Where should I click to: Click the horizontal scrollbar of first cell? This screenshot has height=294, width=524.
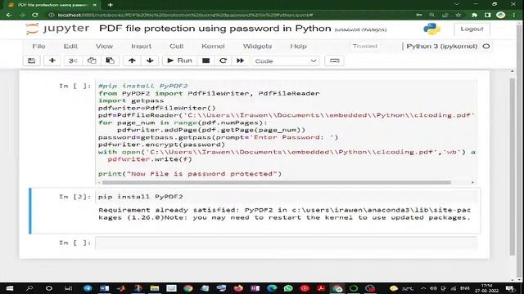(277, 182)
